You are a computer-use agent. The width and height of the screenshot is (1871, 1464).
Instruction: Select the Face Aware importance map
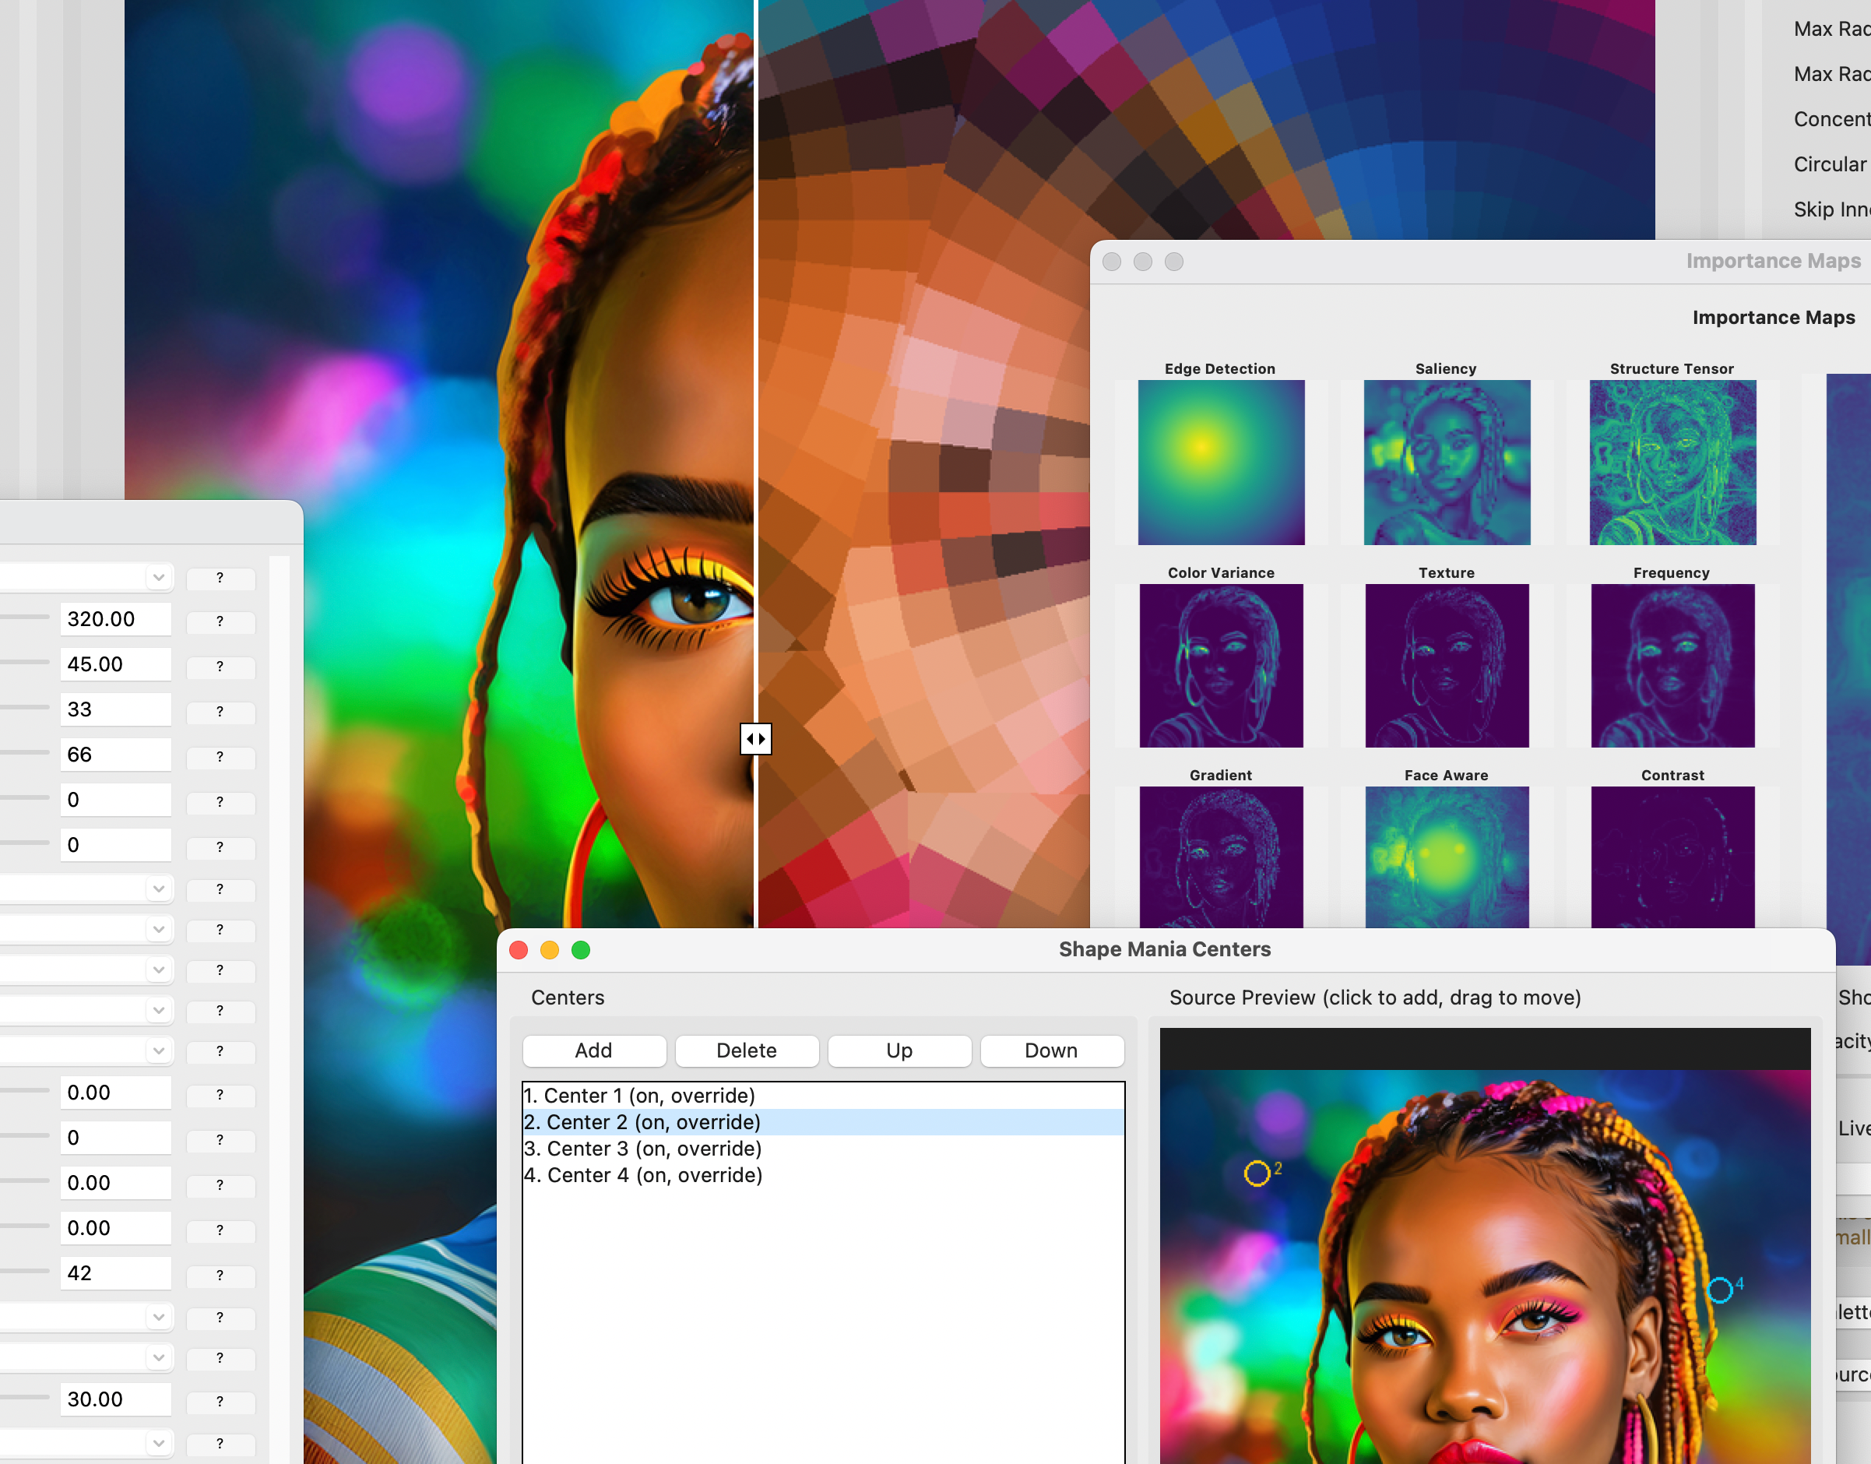(1446, 857)
